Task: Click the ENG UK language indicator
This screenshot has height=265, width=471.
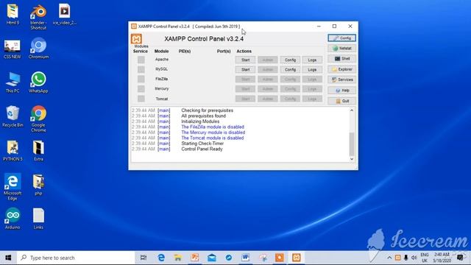Action: pyautogui.click(x=425, y=258)
